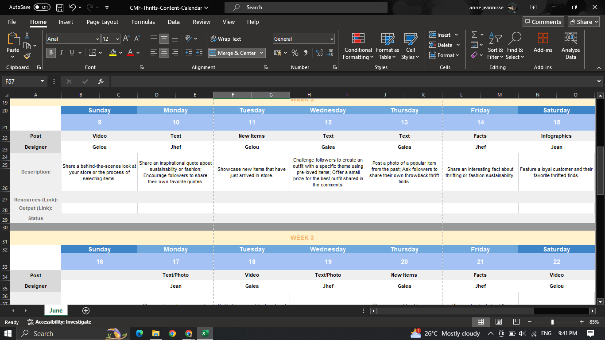Click the Decrease Indent icon

tap(188, 53)
